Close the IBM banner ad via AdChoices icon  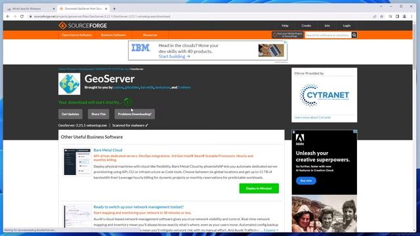(x=285, y=42)
